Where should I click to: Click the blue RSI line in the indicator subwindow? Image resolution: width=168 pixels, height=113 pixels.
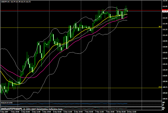(64, 104)
